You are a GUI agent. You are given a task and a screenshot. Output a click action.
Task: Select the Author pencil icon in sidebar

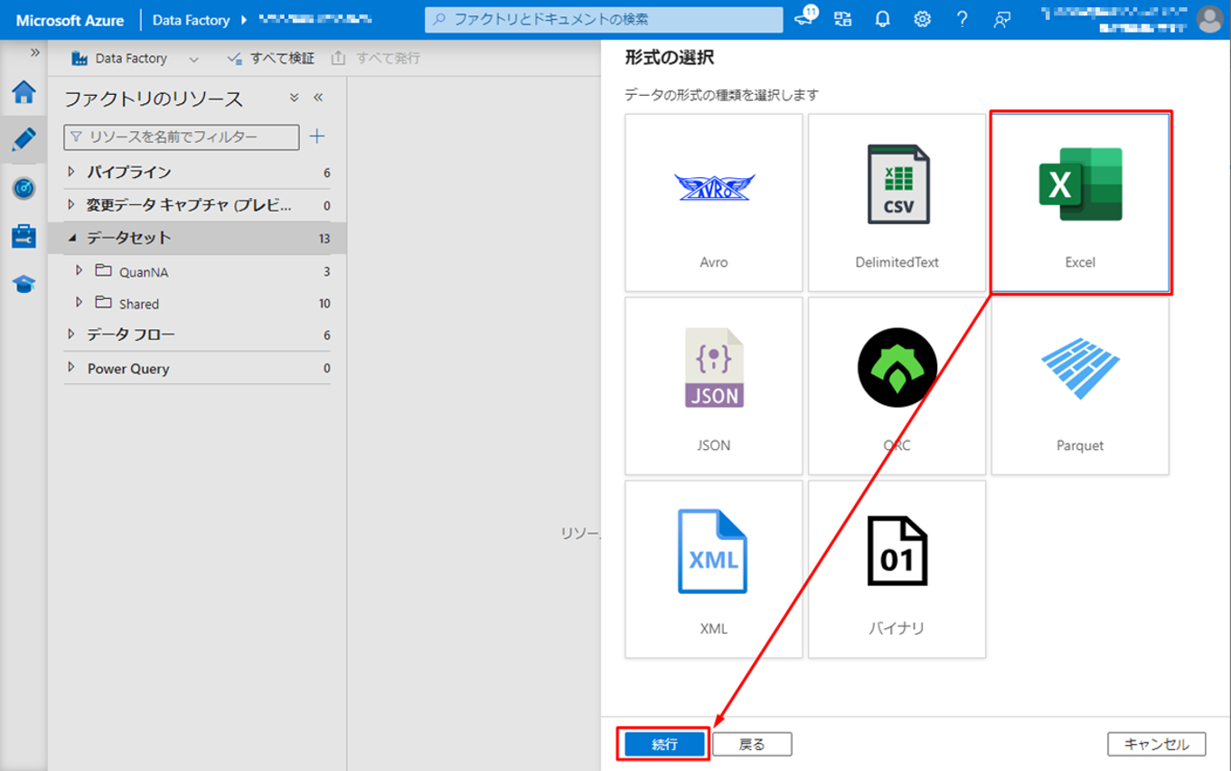(x=23, y=139)
